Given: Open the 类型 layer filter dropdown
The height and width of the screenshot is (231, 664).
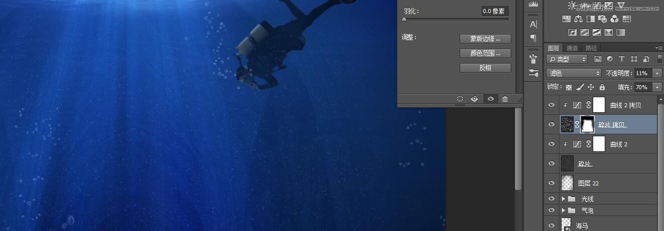Looking at the screenshot, I should click(x=567, y=59).
